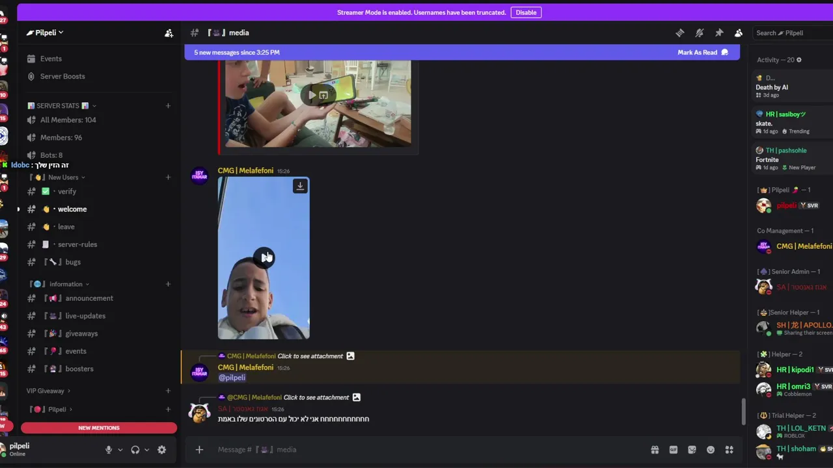Toggle microphone mute in user panel
833x468 pixels.
[x=109, y=449]
